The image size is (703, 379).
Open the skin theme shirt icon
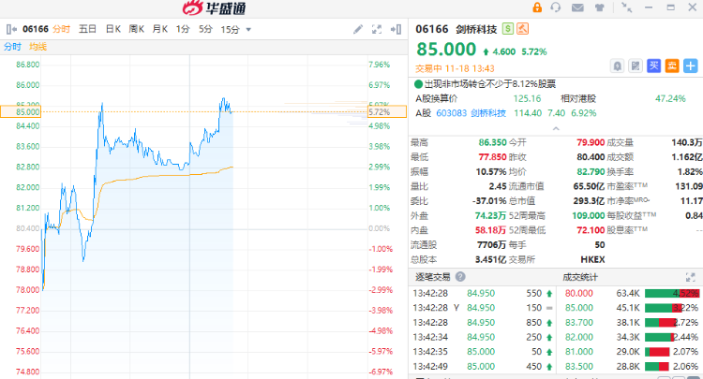coord(600,7)
